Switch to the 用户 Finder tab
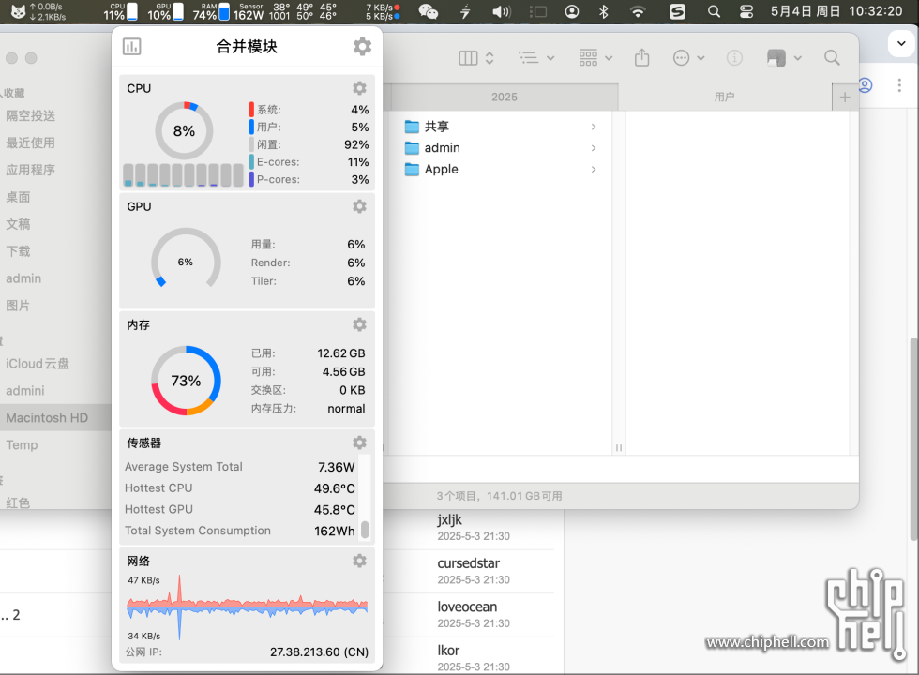 (724, 97)
